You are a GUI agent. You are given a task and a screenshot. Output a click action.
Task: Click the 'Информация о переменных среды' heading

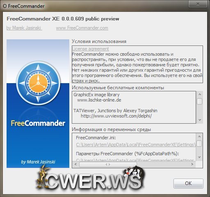point(111,129)
